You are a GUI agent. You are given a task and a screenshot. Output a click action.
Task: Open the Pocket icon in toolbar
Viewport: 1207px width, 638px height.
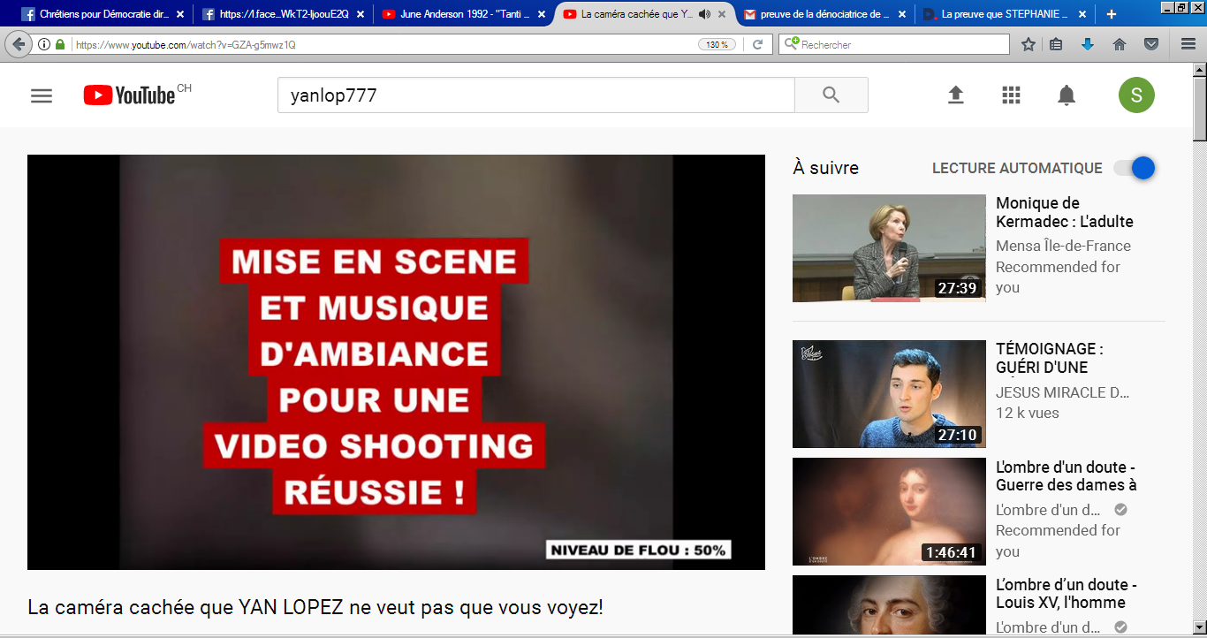pos(1151,44)
